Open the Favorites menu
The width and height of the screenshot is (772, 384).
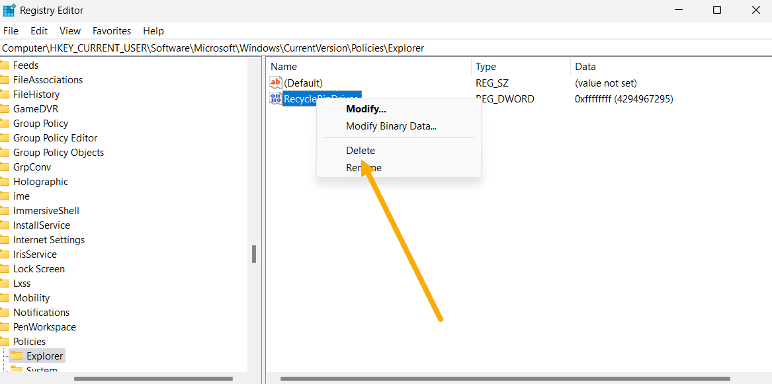(111, 30)
